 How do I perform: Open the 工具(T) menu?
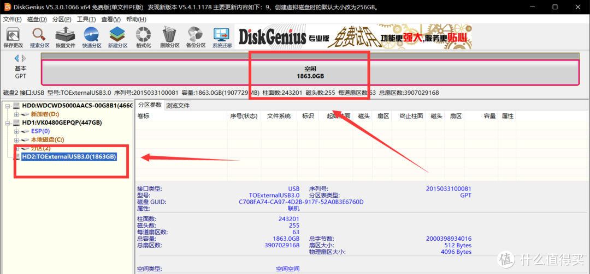click(x=87, y=20)
